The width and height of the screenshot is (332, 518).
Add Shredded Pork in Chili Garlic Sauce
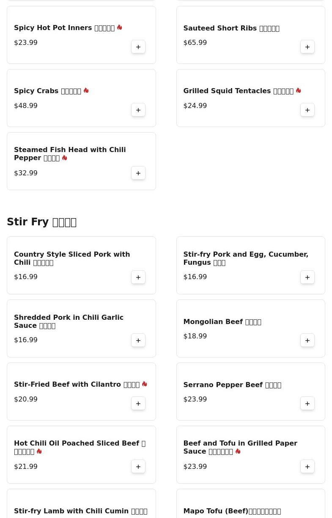pyautogui.click(x=138, y=341)
